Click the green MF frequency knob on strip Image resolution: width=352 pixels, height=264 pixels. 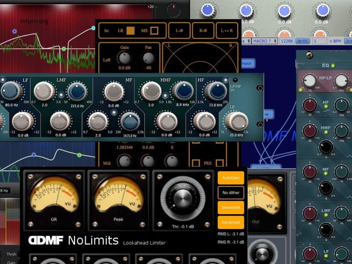tap(341, 172)
